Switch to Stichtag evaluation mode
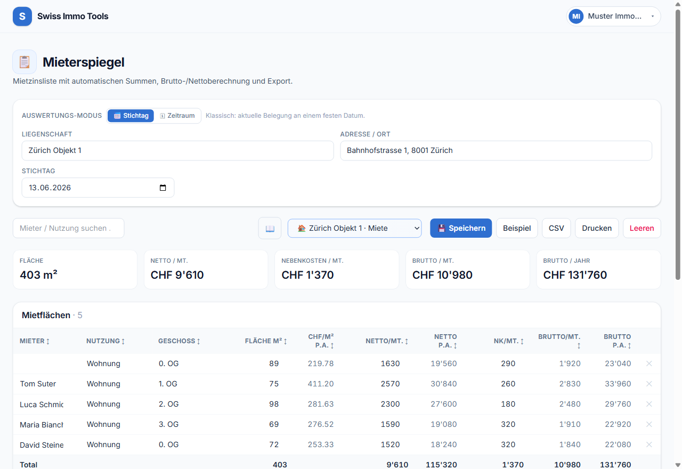This screenshot has height=469, width=682. (131, 116)
